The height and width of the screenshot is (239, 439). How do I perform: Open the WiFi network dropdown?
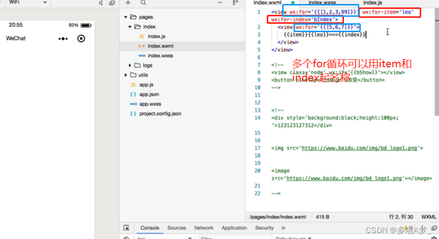point(27,2)
